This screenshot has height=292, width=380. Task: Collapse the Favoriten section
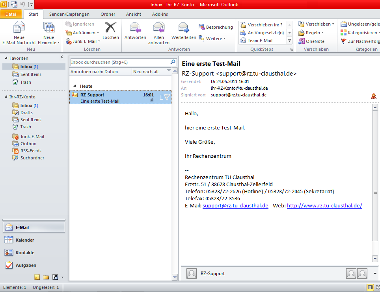tap(6, 58)
